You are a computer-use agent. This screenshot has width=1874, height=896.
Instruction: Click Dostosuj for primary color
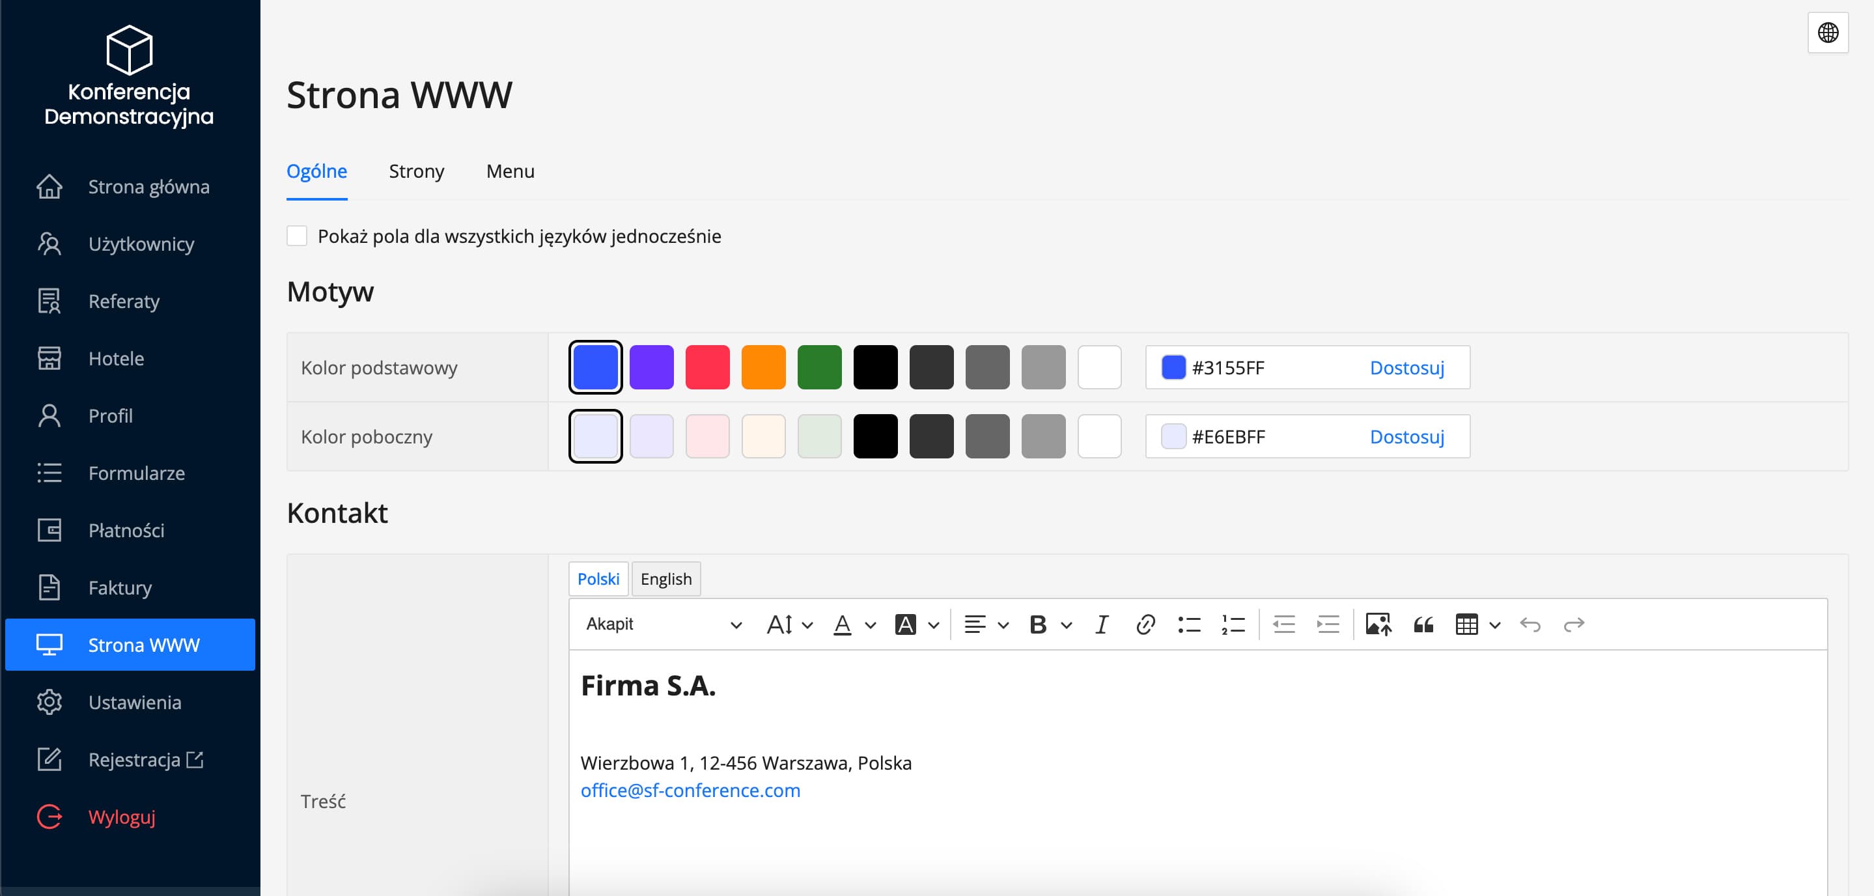pos(1406,367)
